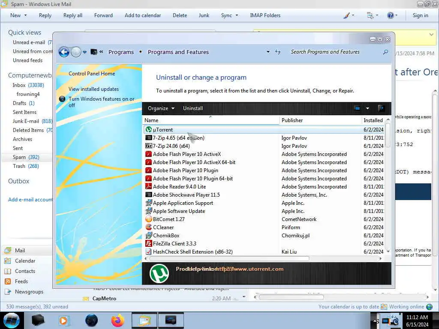Select the 7-Zip 4.65 (x64 edition) icon
The image size is (439, 329).
point(149,138)
